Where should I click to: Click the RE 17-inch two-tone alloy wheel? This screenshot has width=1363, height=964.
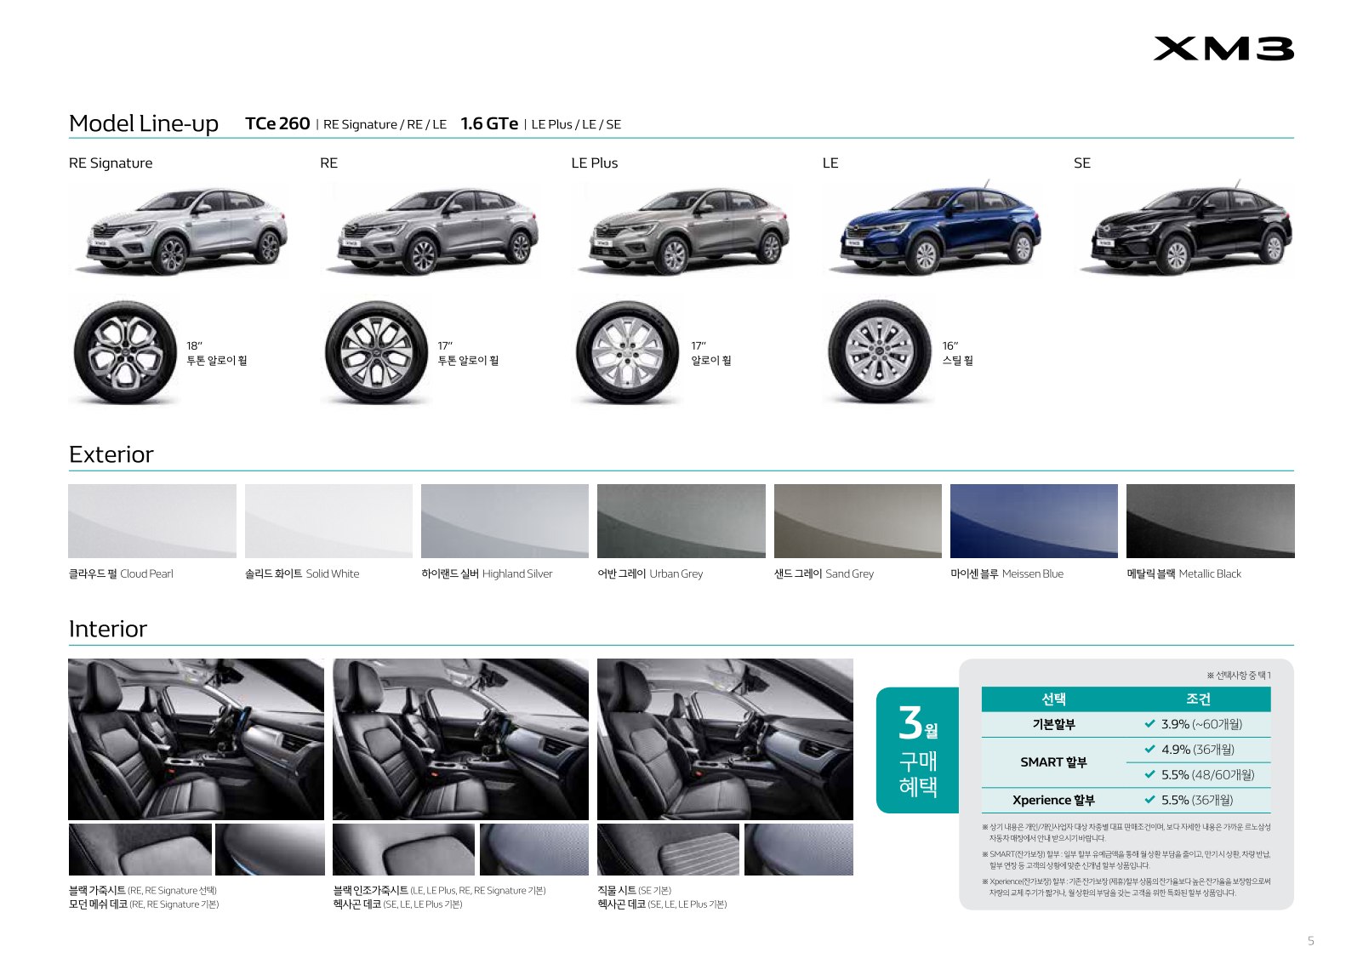click(x=376, y=351)
